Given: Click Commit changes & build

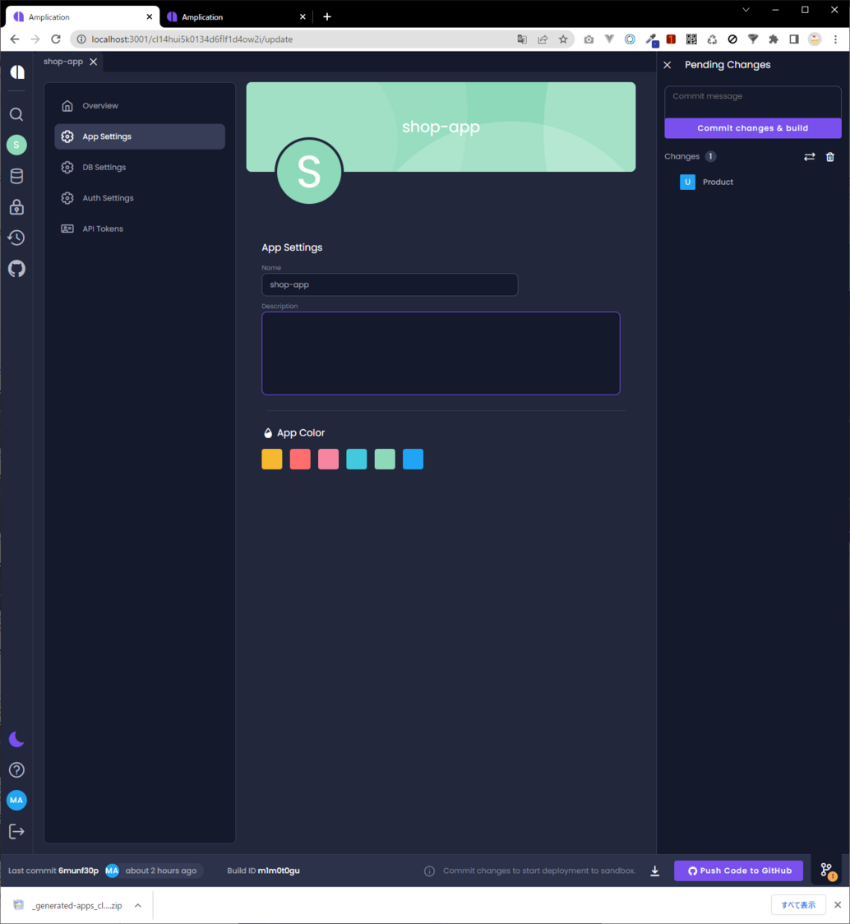Looking at the screenshot, I should tap(753, 128).
